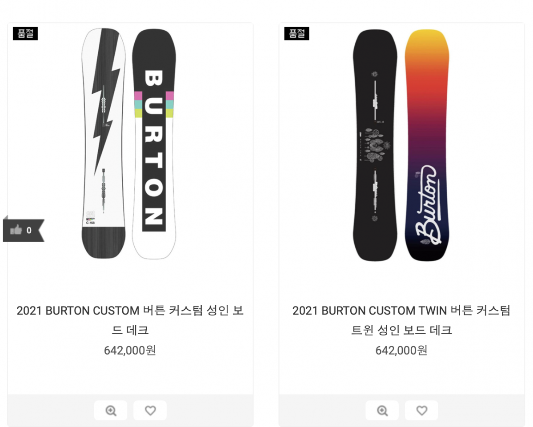The width and height of the screenshot is (533, 427).
Task: Click the heart icon under BURTON CUSTOM board
Action: coord(150,411)
